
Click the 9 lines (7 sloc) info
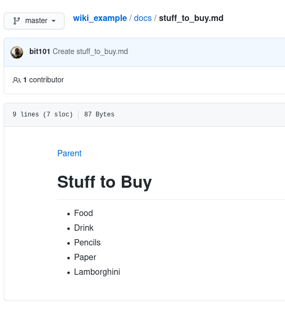pos(43,114)
